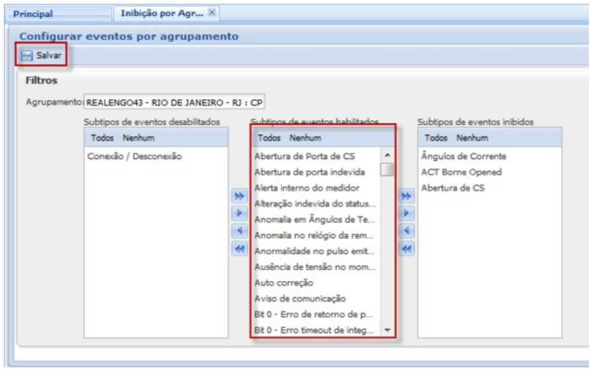Screen dimensions: 592x370
Task: Click the Salvar floppy disk icon
Action: (x=27, y=56)
